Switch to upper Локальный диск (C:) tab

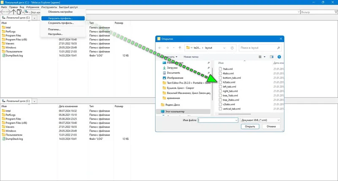[x=16, y=18]
